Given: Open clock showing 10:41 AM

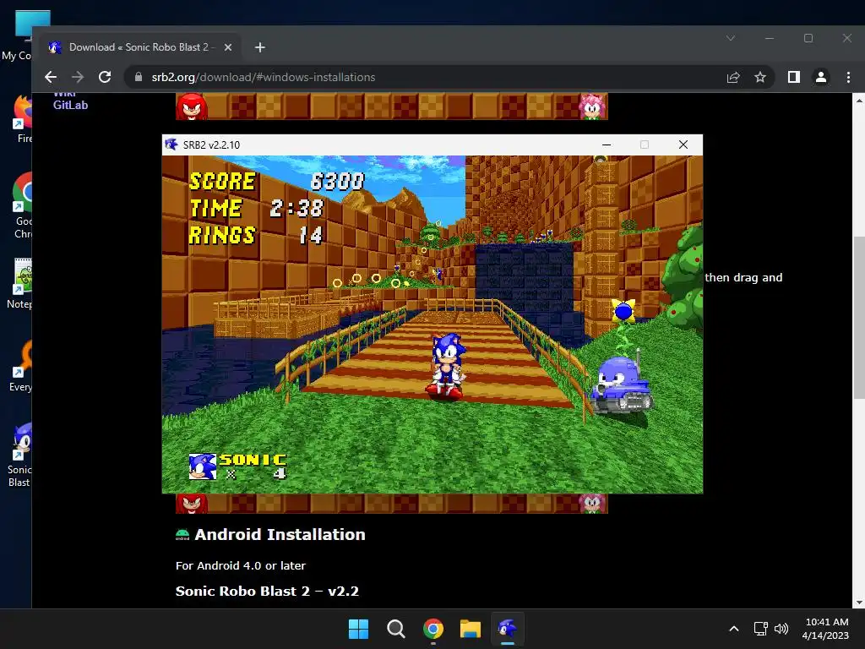Looking at the screenshot, I should click(825, 629).
